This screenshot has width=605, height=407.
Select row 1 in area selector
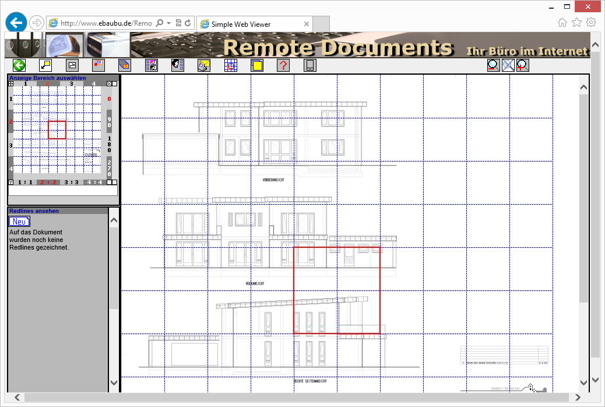click(x=11, y=99)
